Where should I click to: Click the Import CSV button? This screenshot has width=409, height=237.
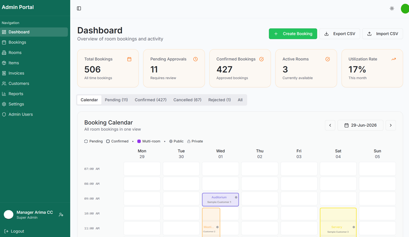pos(383,34)
